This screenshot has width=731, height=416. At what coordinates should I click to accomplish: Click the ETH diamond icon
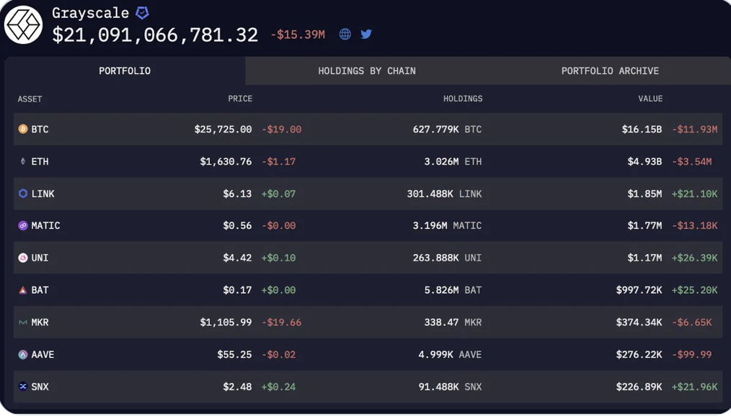(23, 161)
